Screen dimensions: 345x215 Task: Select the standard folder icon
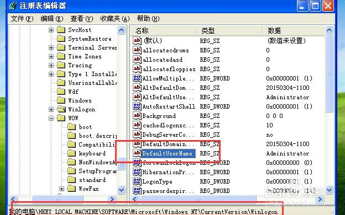pyautogui.click(x=71, y=180)
